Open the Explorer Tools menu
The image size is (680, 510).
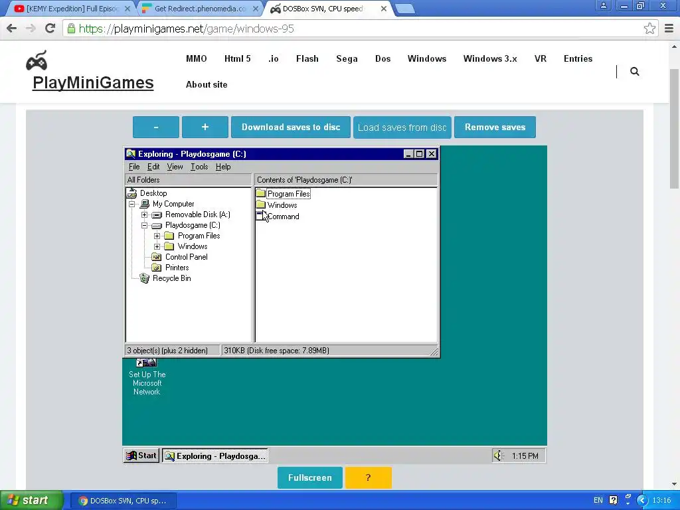point(199,167)
